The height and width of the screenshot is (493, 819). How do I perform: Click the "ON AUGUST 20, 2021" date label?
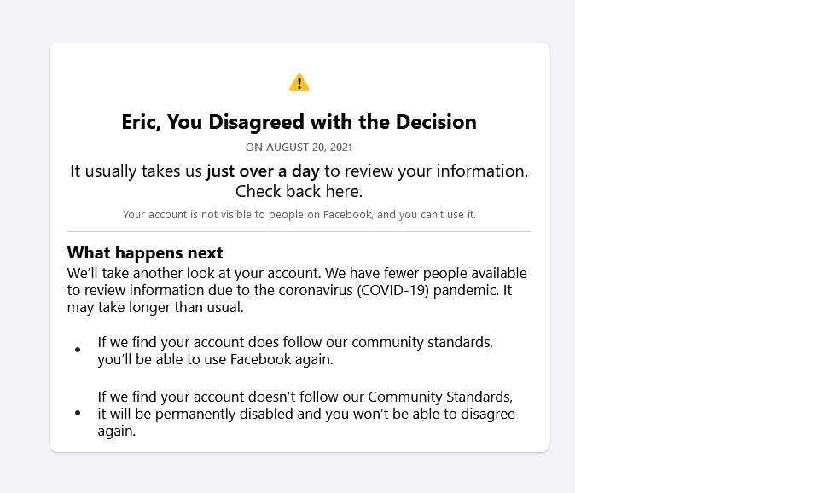click(x=299, y=148)
